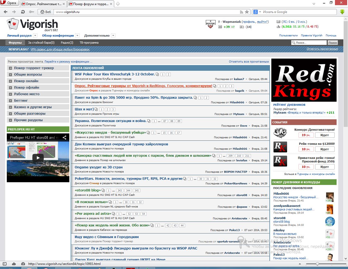Viewport: 348px width, 269px height.
Task: Open a new tab with the plus icon
Action: click(118, 4)
